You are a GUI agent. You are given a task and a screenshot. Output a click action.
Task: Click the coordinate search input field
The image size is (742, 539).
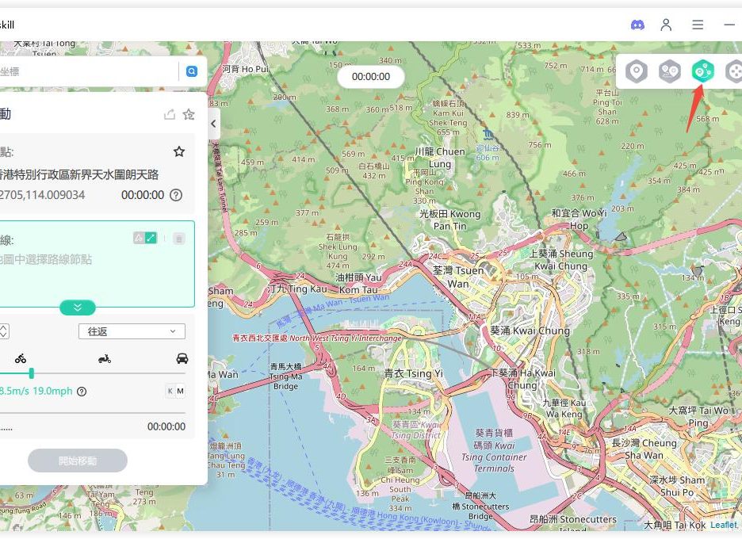coord(87,71)
